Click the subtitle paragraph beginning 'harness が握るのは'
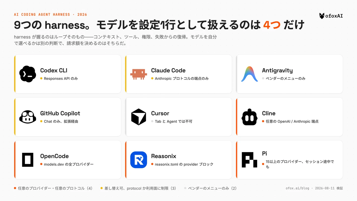 coord(115,40)
